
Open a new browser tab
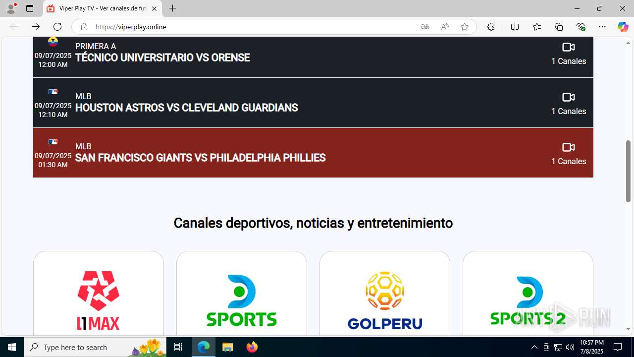[172, 8]
